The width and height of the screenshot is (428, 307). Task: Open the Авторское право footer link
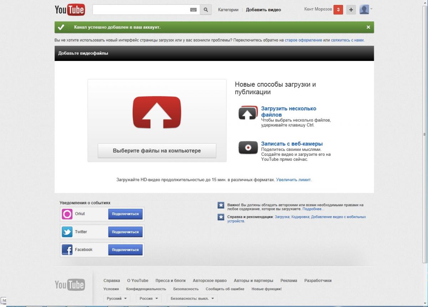210,281
